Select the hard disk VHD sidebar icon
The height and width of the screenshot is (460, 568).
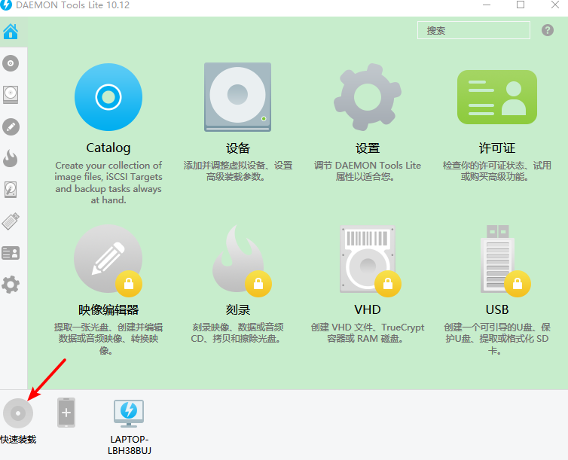point(11,190)
